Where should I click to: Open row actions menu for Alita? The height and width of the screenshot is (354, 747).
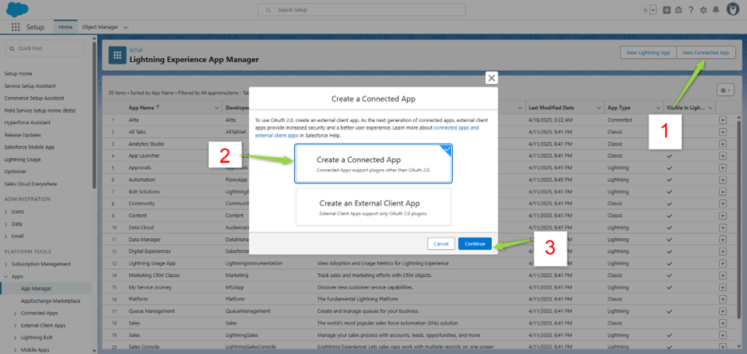point(722,120)
